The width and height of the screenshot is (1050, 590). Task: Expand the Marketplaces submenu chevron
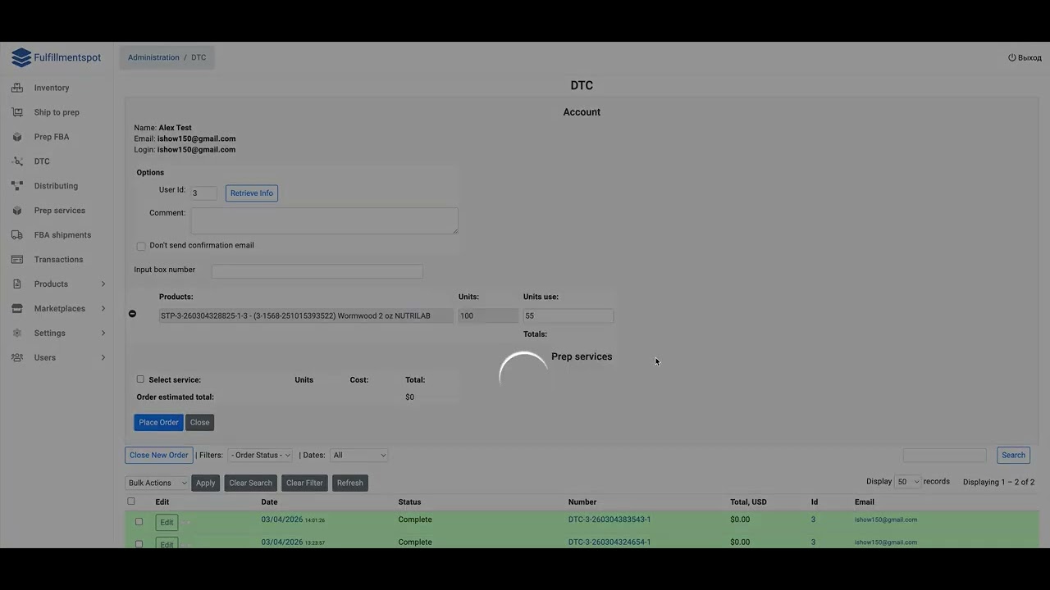pyautogui.click(x=103, y=309)
